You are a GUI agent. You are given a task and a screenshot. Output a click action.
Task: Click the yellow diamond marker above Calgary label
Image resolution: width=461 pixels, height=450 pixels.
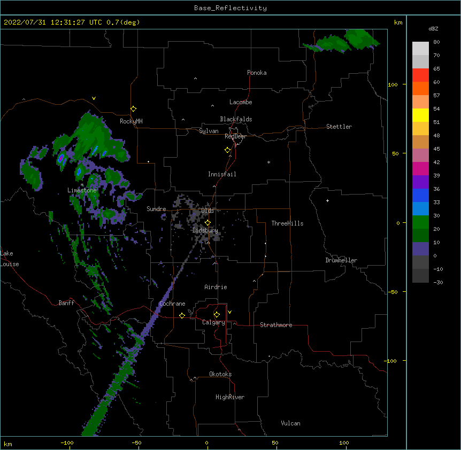tap(217, 315)
